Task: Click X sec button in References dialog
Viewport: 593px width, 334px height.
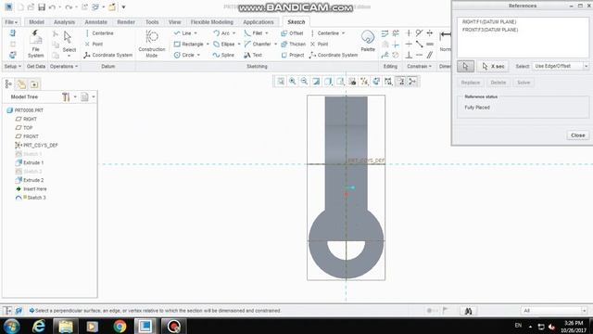Action: (493, 66)
